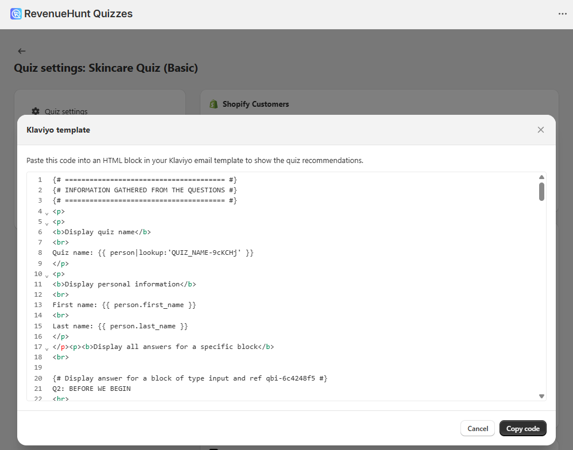The image size is (573, 450).
Task: Click the paste instructions paragraph
Action: [195, 160]
